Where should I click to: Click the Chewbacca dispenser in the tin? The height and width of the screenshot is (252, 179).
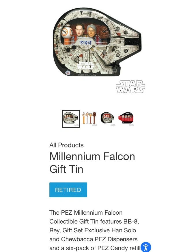[x=104, y=32]
